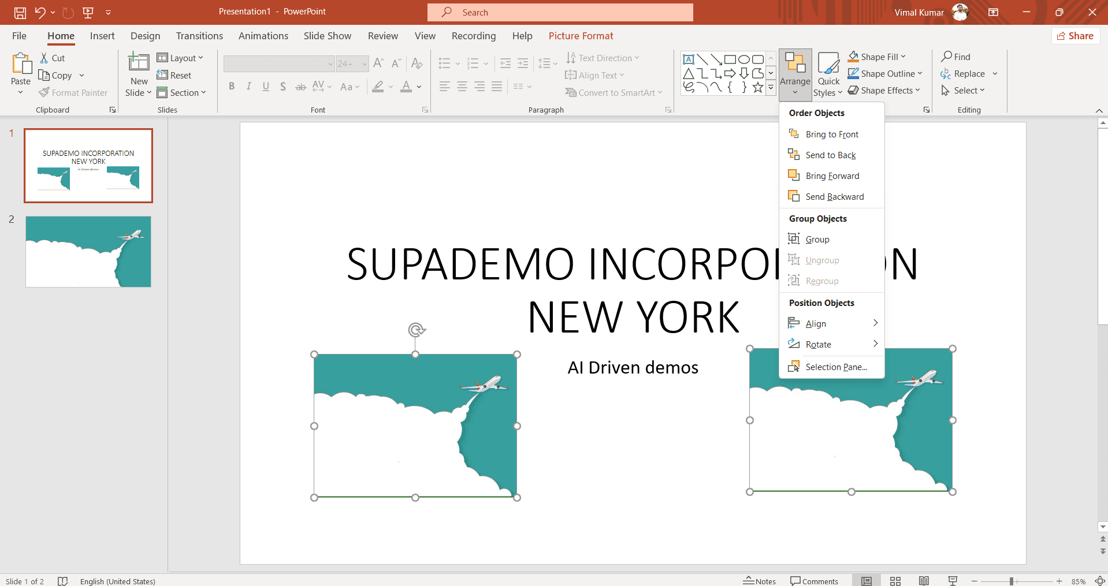Screen dimensions: 1108x586
Task: Select slide 2 thumbnail
Action: tap(88, 252)
